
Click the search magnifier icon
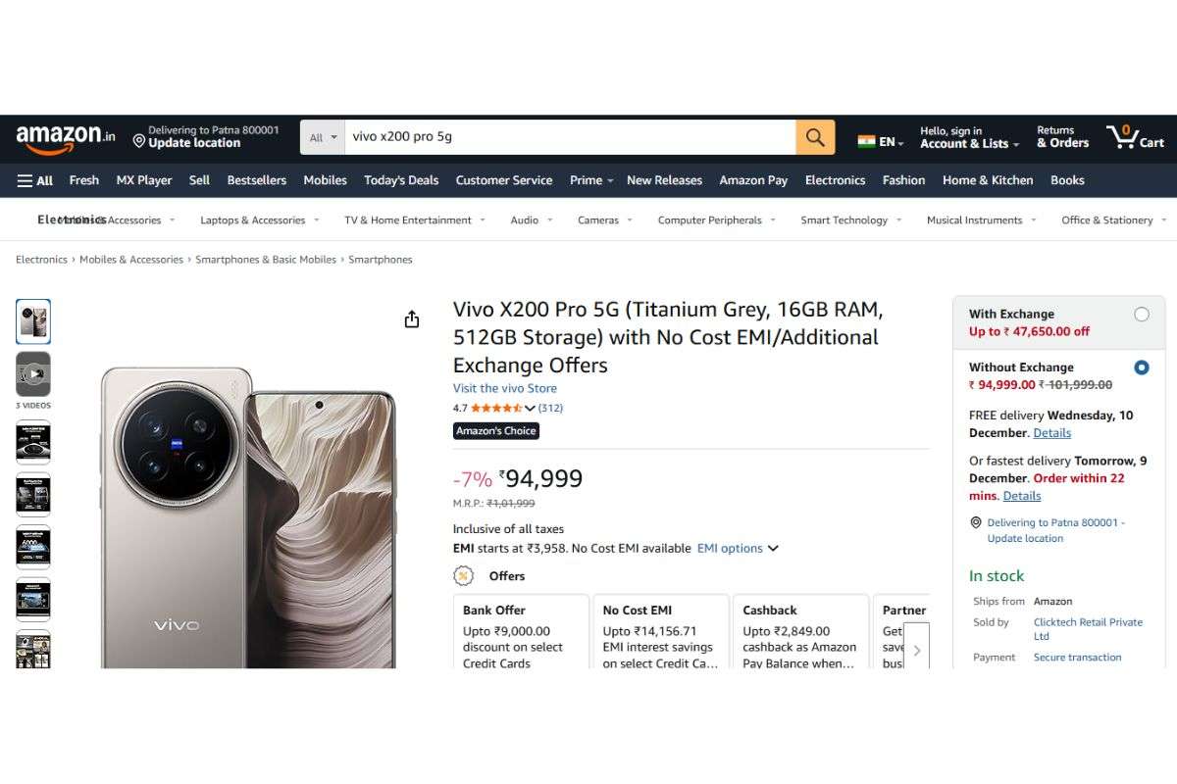(x=814, y=137)
